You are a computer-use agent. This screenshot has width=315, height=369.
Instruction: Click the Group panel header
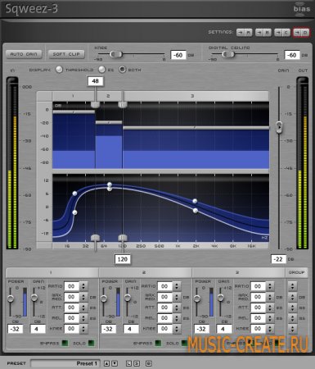point(297,272)
